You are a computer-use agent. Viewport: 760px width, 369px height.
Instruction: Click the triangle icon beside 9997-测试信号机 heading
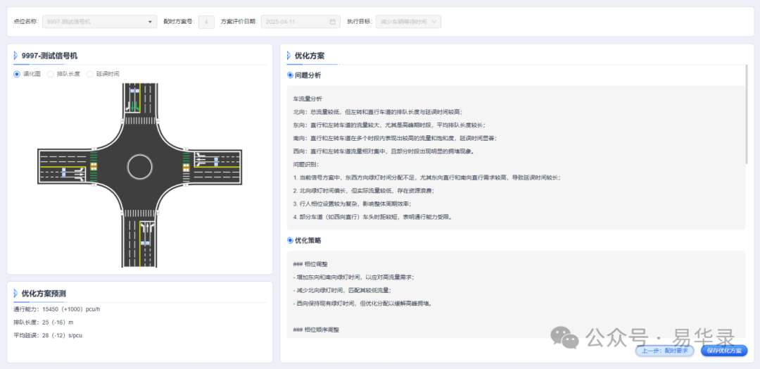pos(15,56)
